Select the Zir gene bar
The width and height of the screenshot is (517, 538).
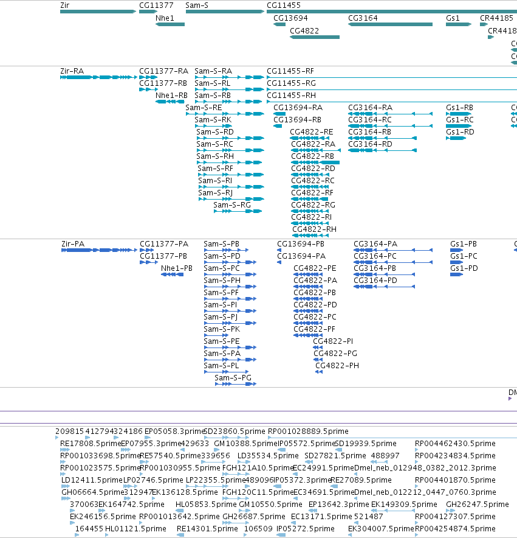coord(98,12)
